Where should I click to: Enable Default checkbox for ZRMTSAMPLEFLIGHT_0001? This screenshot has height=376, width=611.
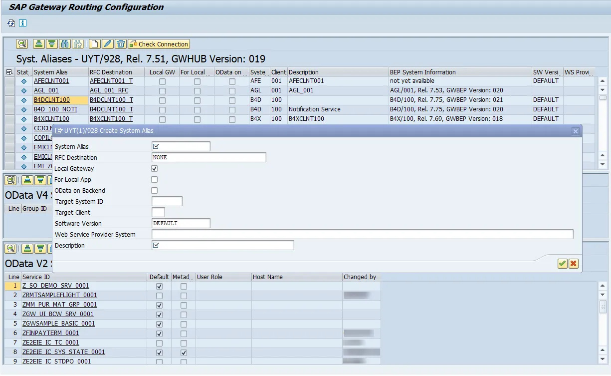pyautogui.click(x=159, y=295)
